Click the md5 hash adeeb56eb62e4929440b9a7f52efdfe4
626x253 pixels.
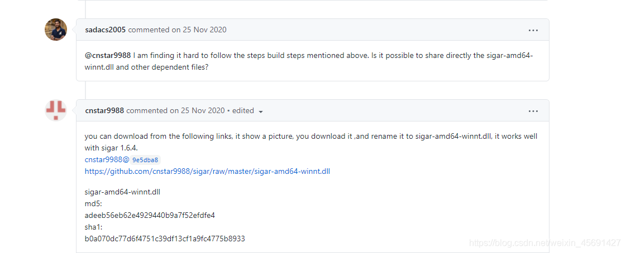tap(150, 215)
